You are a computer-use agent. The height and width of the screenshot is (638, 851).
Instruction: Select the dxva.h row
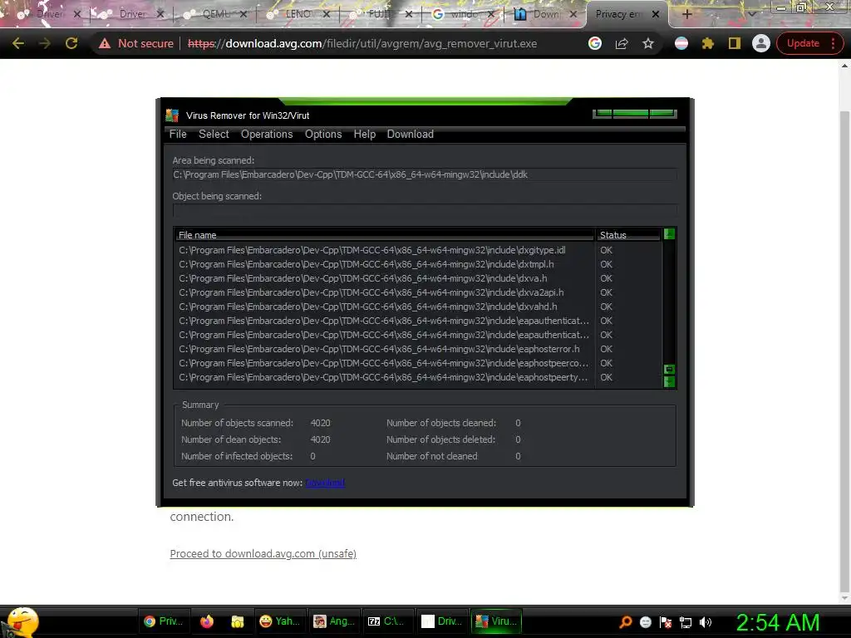[419, 278]
